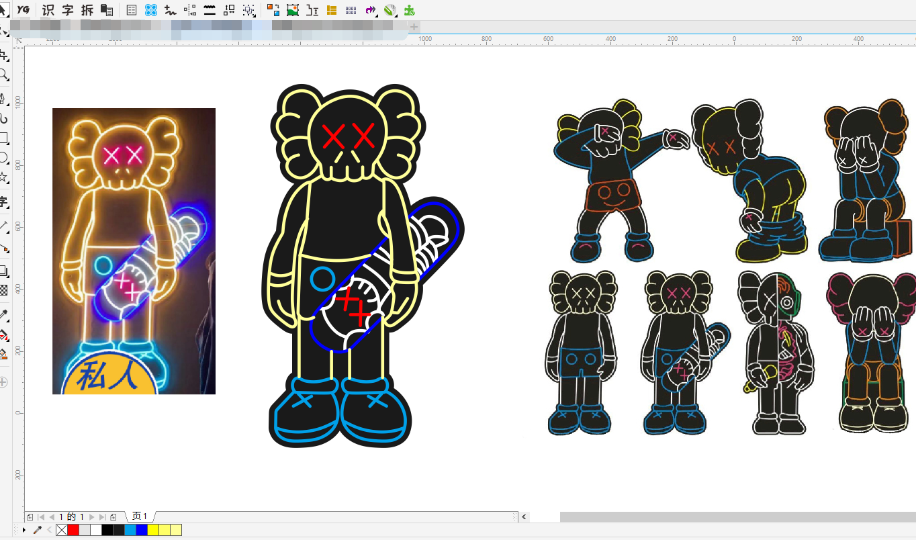Image resolution: width=916 pixels, height=540 pixels.
Task: Select the straight-line dimension tool
Action: point(4,226)
